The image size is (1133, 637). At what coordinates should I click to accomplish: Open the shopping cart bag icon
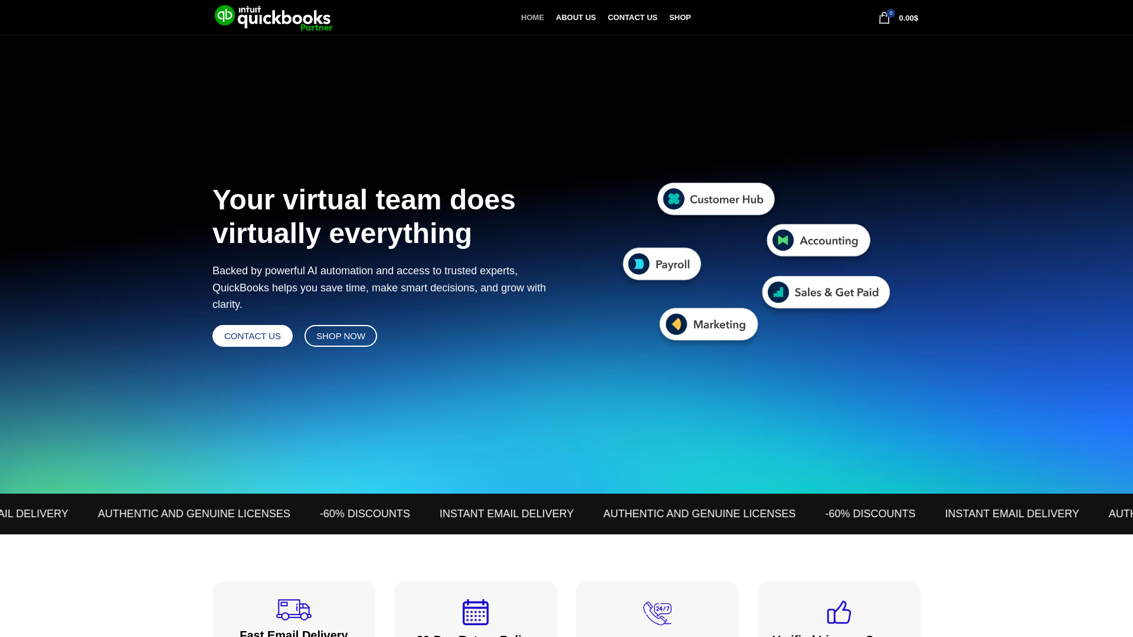pos(884,18)
